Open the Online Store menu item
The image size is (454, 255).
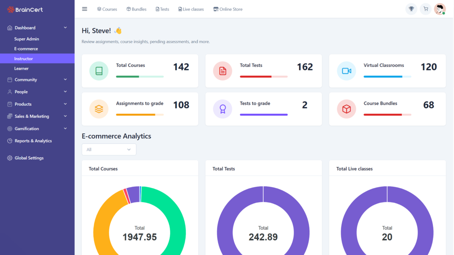[228, 9]
